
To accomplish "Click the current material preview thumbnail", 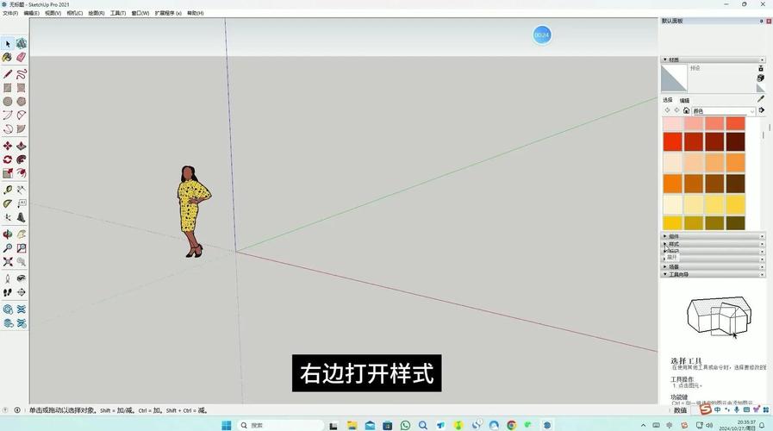I will coord(674,78).
